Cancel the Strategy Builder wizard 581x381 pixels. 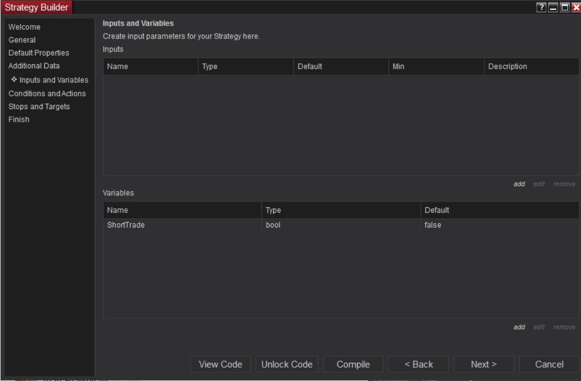549,365
